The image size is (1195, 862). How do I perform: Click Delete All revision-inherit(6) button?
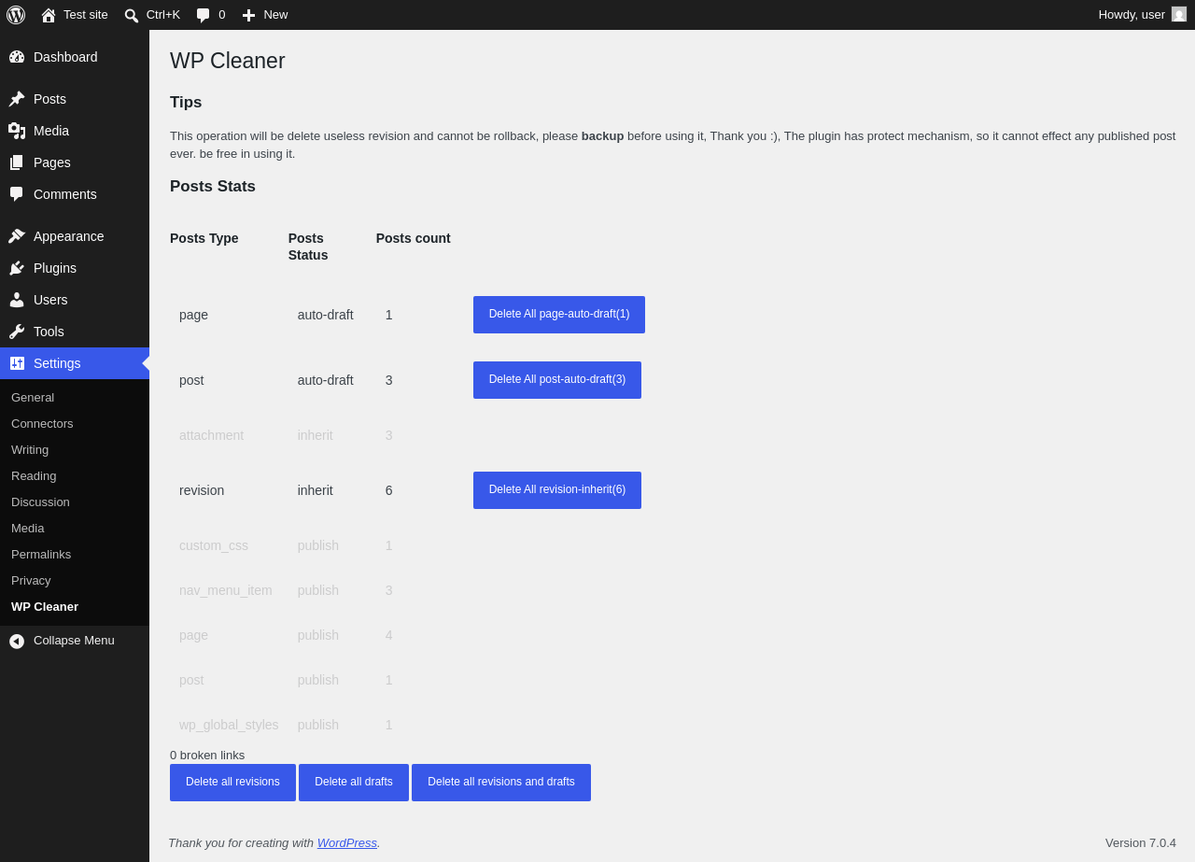[x=557, y=490]
